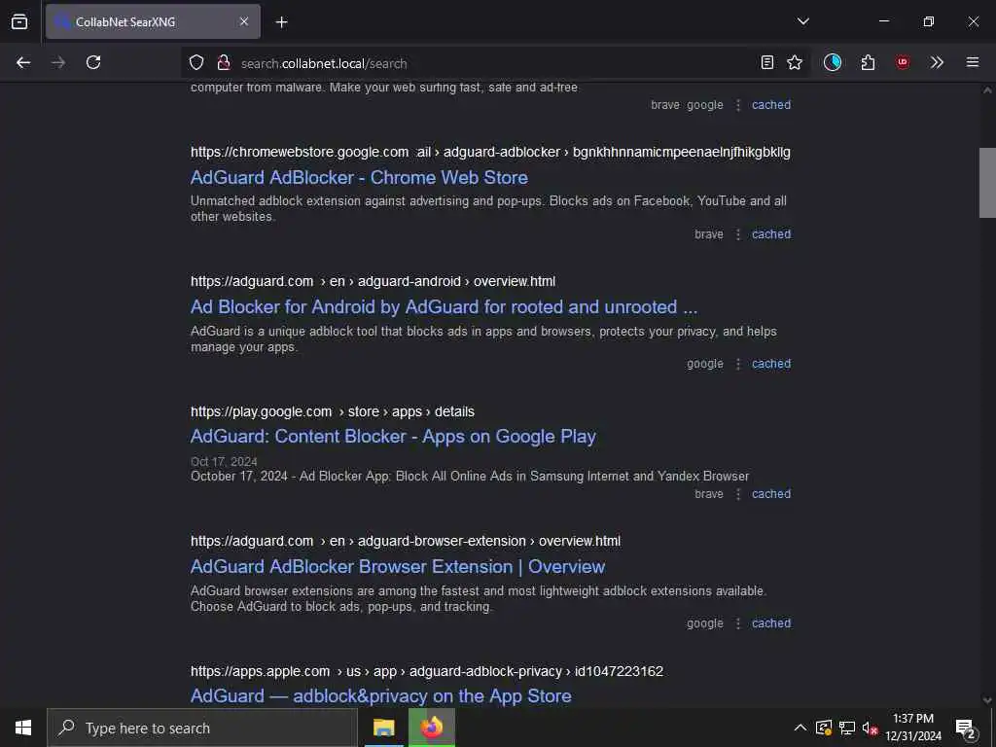Expand options dots for Chrome Web Store result

[738, 234]
